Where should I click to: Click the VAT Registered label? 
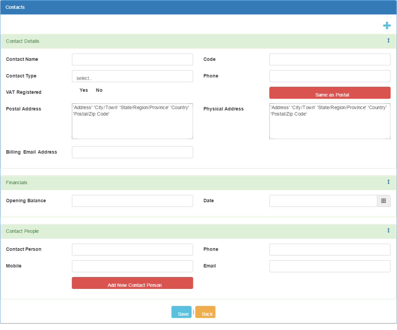point(23,92)
